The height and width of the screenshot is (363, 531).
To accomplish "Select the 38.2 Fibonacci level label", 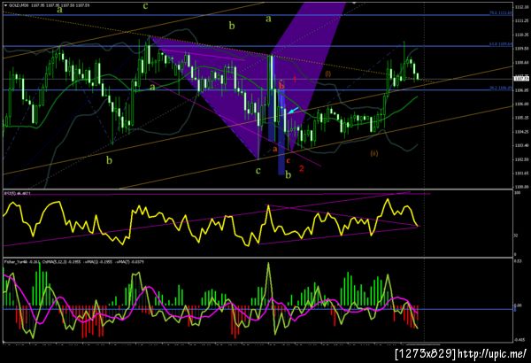I will (x=501, y=88).
